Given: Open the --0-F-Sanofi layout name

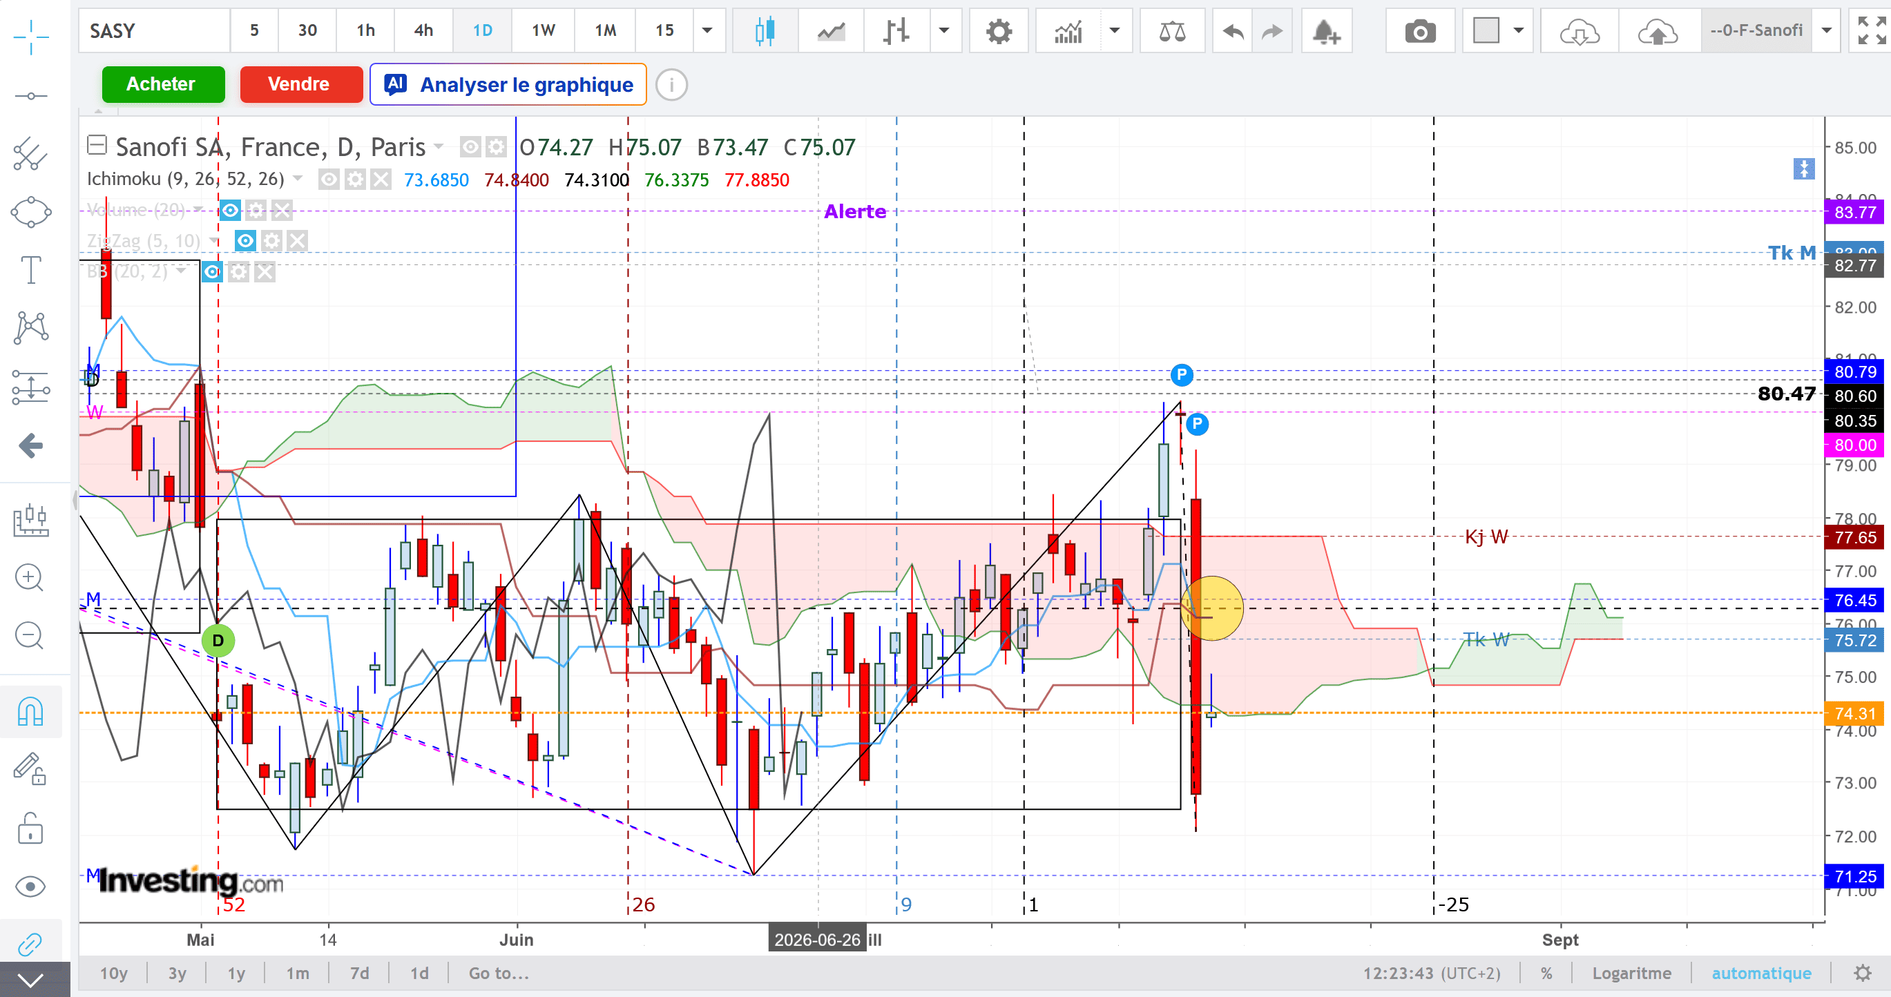Looking at the screenshot, I should click(1756, 31).
